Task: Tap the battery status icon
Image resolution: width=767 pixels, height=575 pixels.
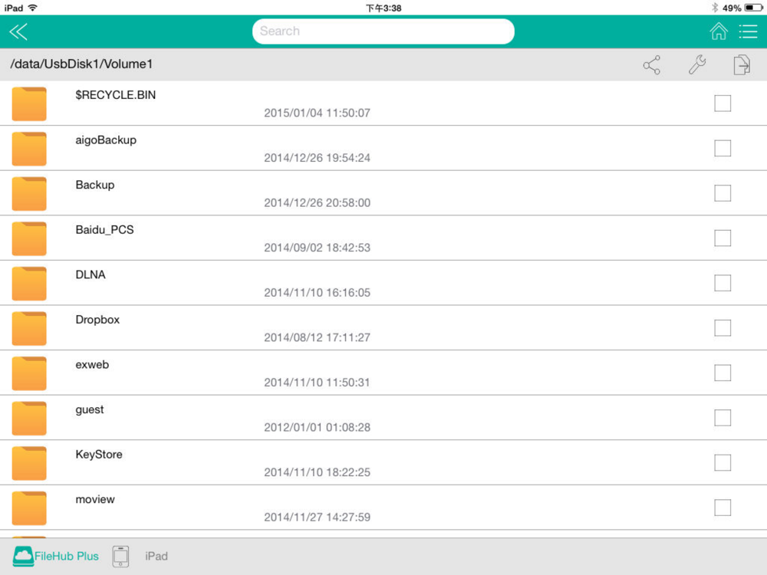Action: point(753,8)
